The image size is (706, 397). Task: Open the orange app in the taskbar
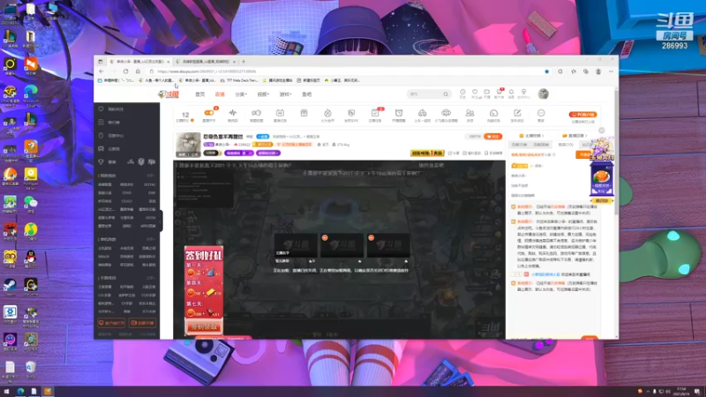tap(48, 391)
